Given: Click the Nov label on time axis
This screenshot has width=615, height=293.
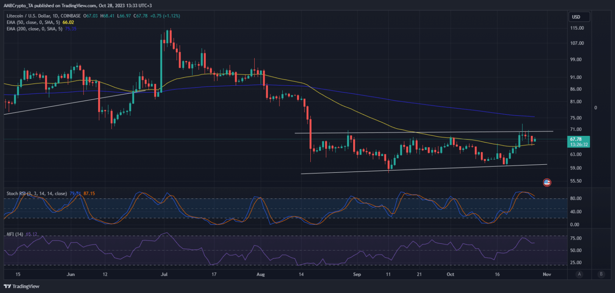Looking at the screenshot, I should tap(547, 275).
